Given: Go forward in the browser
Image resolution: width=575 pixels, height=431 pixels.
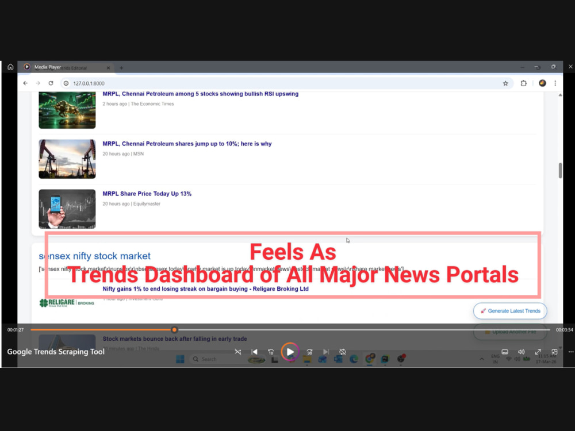Looking at the screenshot, I should pyautogui.click(x=38, y=83).
